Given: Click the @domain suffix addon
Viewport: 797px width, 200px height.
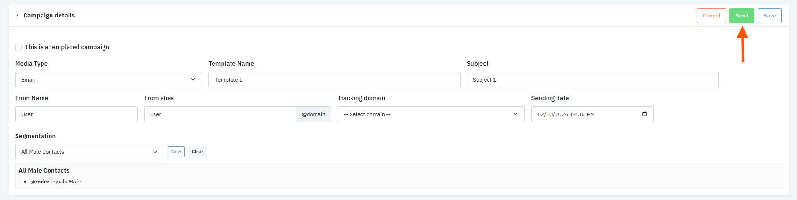Looking at the screenshot, I should pos(313,114).
